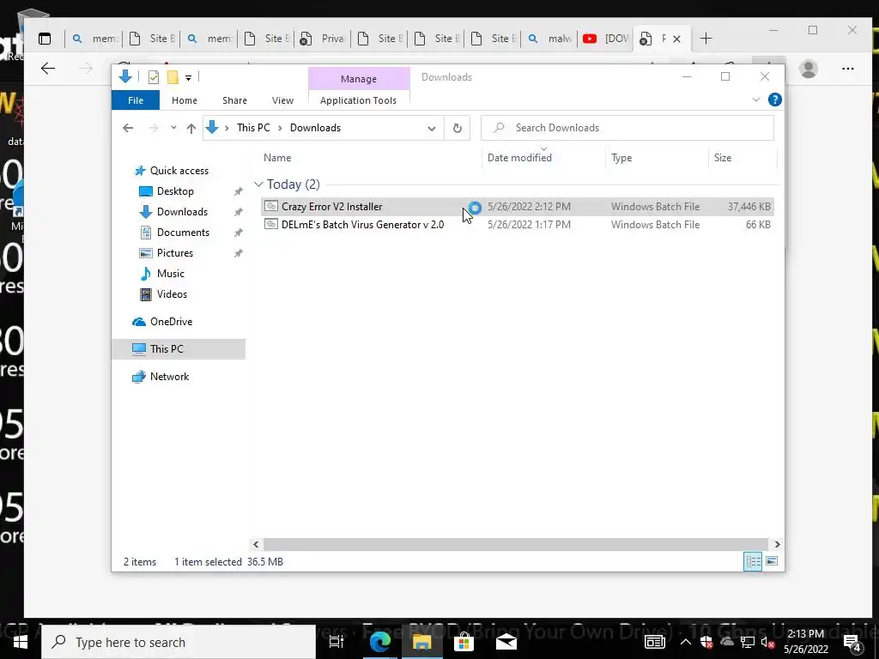Image resolution: width=879 pixels, height=659 pixels.
Task: Open Microsoft Store from taskbar
Action: pos(464,642)
